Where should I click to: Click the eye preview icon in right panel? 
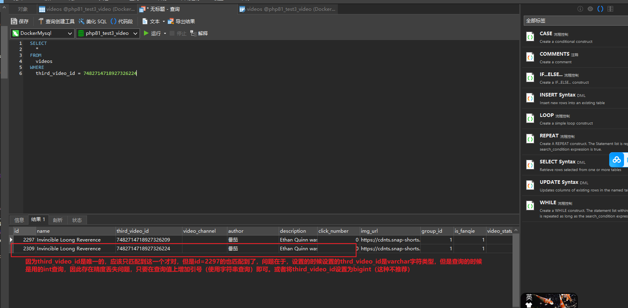click(x=590, y=9)
